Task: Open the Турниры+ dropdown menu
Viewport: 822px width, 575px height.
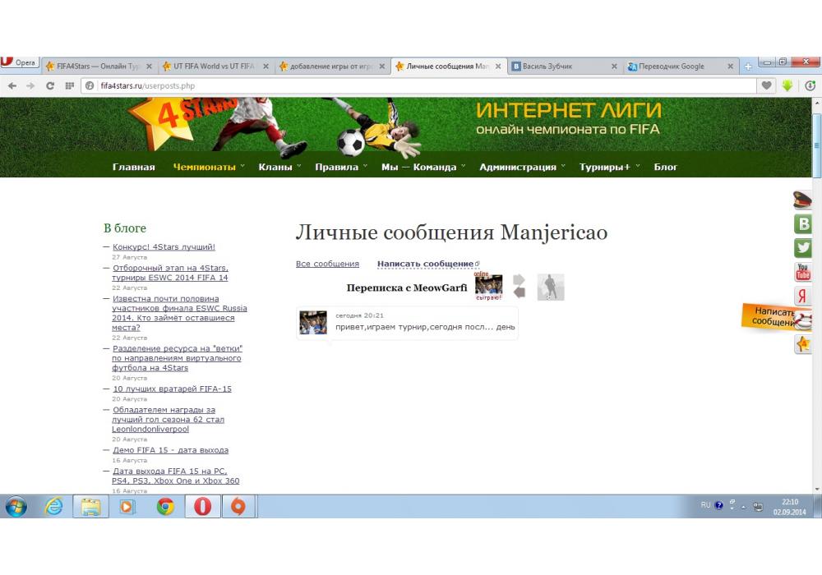Action: (608, 167)
